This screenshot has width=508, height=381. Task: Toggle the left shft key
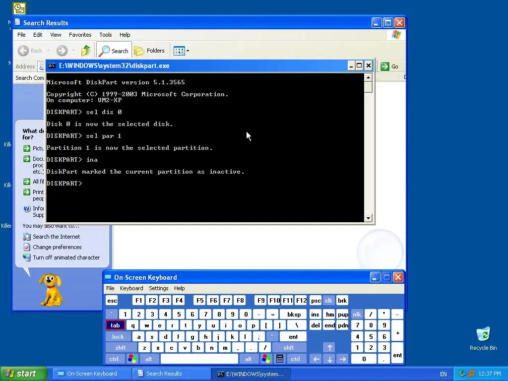121,348
